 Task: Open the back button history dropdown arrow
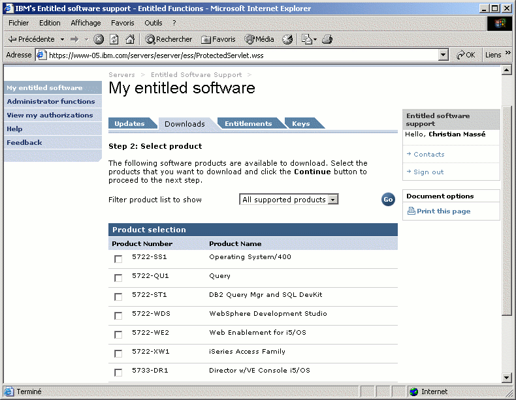point(62,39)
